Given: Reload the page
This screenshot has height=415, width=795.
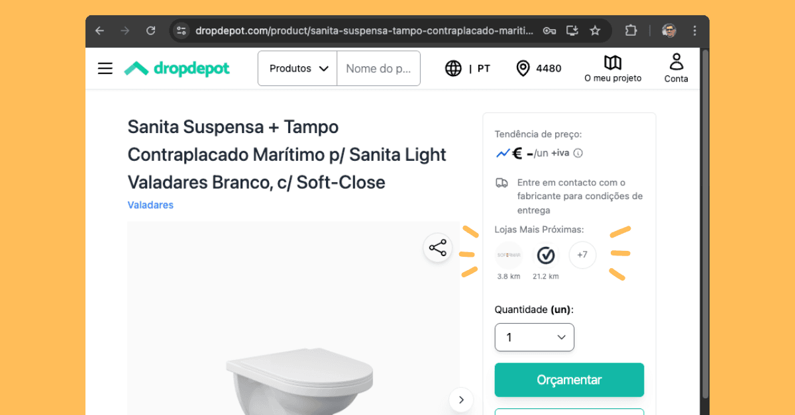Looking at the screenshot, I should pyautogui.click(x=151, y=30).
